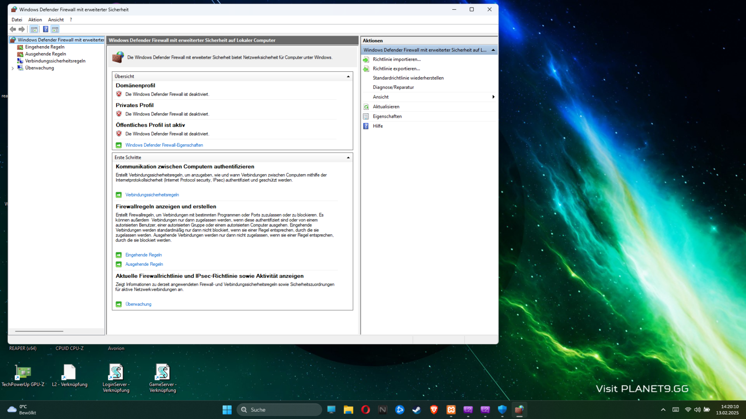746x419 pixels.
Task: Expand the Überwachung tree node
Action: click(x=13, y=68)
